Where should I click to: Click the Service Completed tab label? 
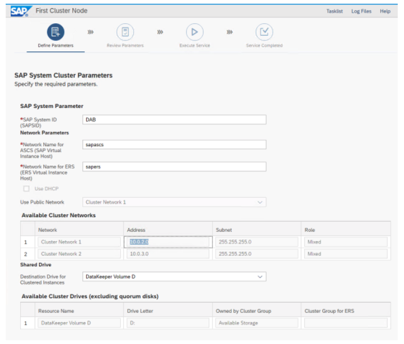(265, 46)
